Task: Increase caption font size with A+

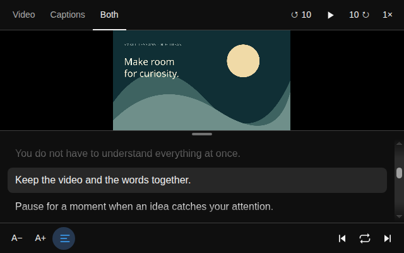Action: tap(40, 238)
